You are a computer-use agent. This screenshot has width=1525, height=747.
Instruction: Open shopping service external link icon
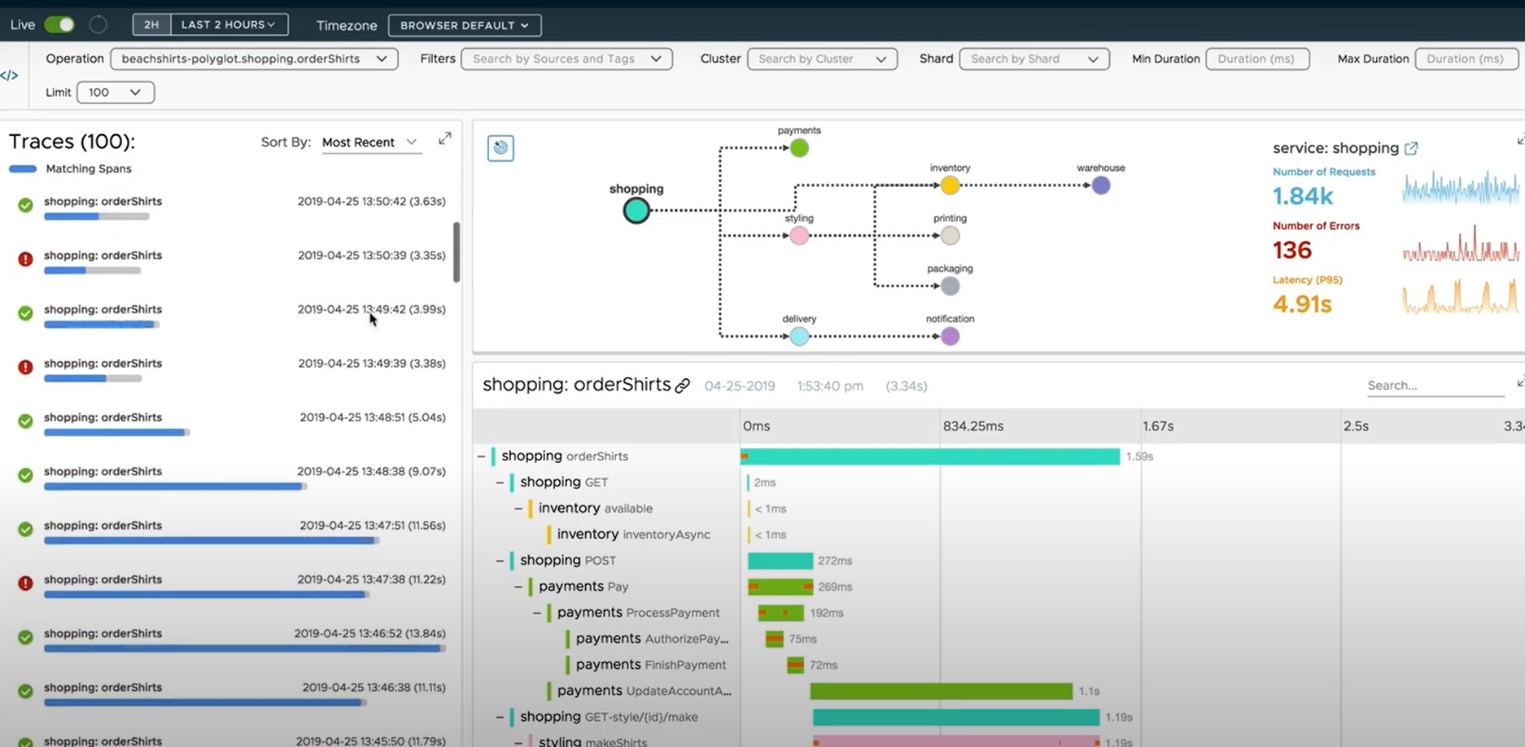coord(1411,148)
